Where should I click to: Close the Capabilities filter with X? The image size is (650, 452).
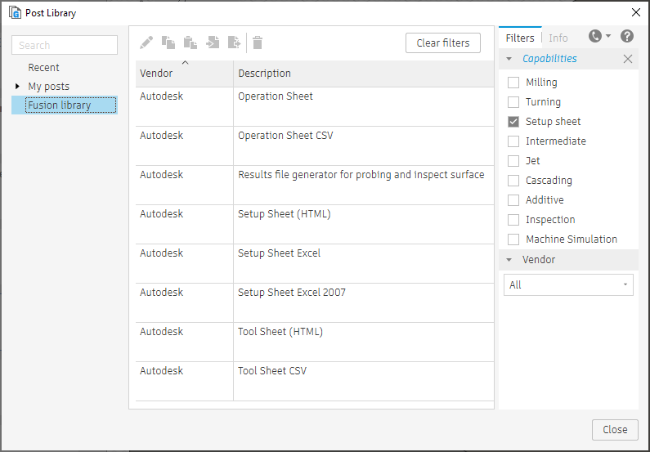tap(628, 59)
